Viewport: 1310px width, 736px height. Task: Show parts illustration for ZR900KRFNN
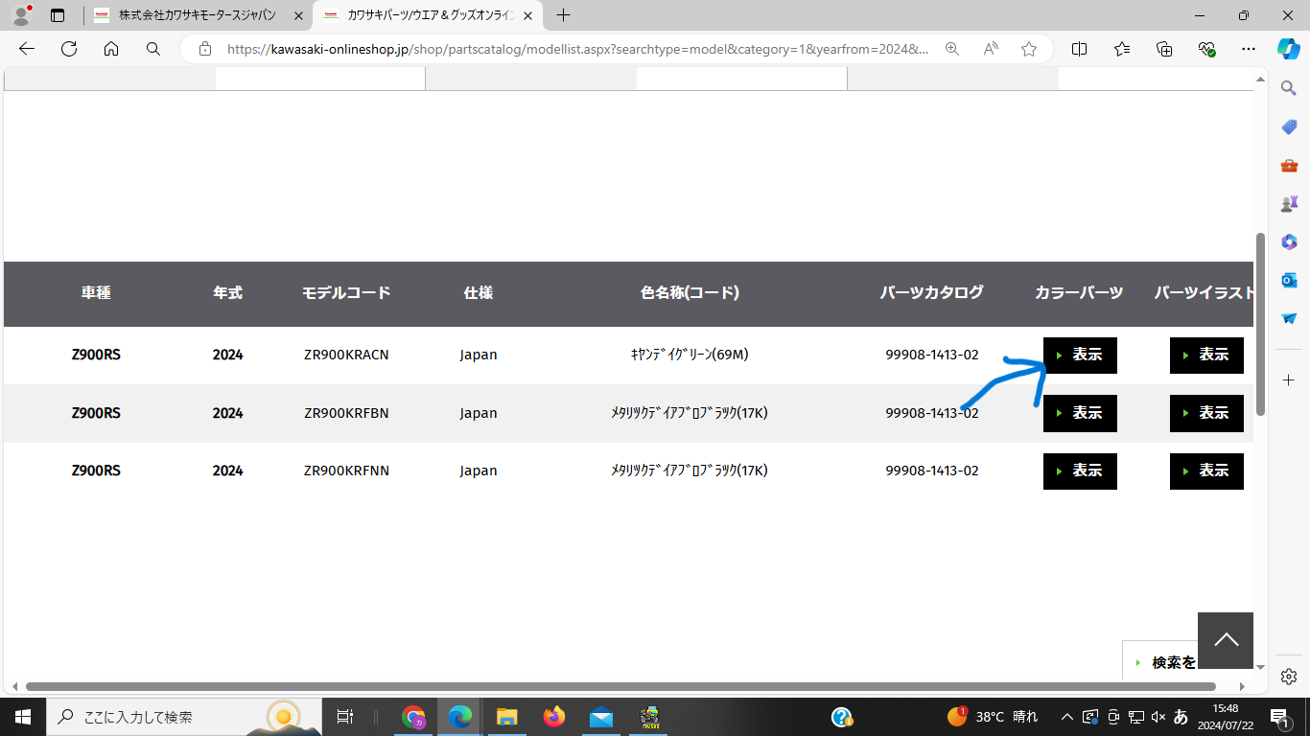[1206, 471]
